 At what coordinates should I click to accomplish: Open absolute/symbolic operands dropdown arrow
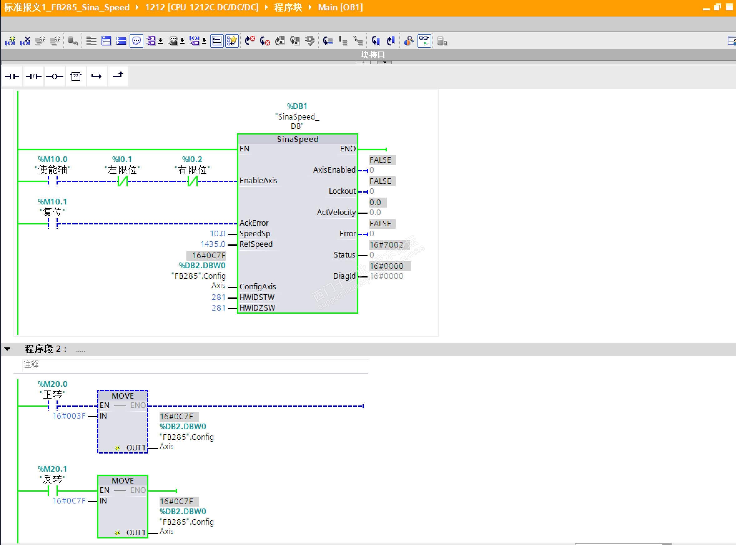[x=161, y=41]
